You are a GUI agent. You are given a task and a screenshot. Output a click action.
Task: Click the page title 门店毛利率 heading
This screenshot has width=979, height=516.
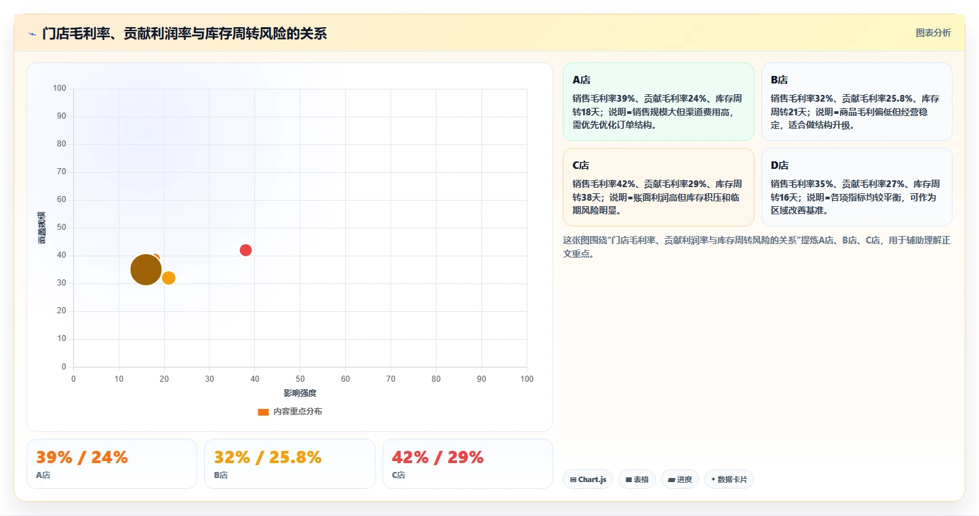point(184,33)
